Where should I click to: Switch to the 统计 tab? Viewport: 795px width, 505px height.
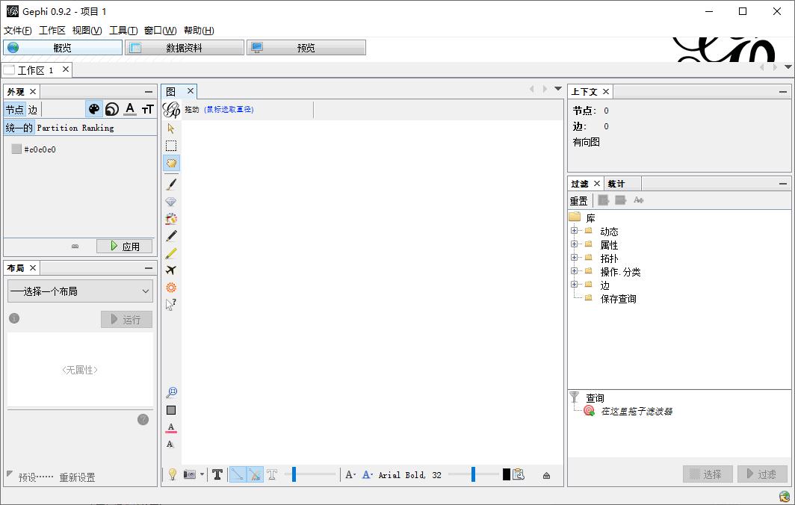click(x=616, y=184)
